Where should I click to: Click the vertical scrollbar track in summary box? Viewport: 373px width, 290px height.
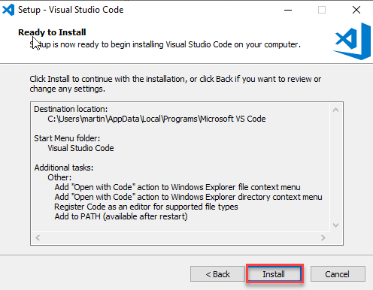coord(335,168)
